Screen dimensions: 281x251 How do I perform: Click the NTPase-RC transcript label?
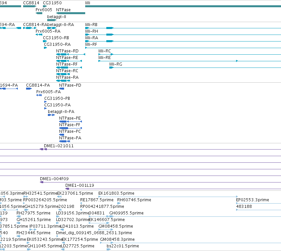point(67,71)
